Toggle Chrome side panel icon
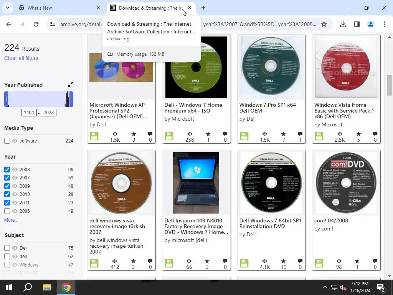Viewport: 393px width, 295px height. click(x=357, y=24)
